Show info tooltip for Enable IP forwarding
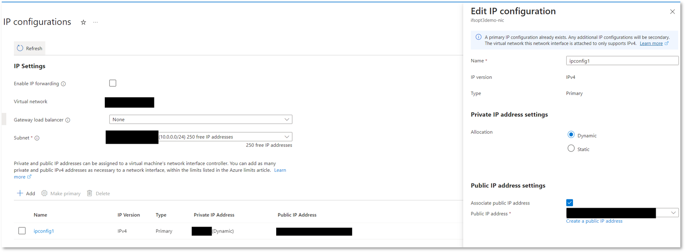 (x=63, y=84)
